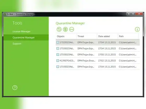Check the box for the 17:55 entry
Viewport: 146px width, 109px height.
click(x=58, y=55)
